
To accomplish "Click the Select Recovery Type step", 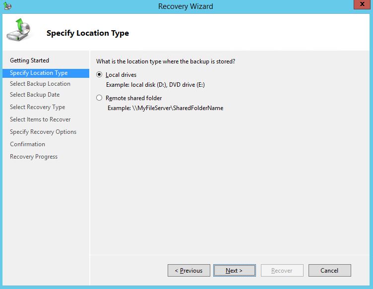I will pyautogui.click(x=37, y=107).
